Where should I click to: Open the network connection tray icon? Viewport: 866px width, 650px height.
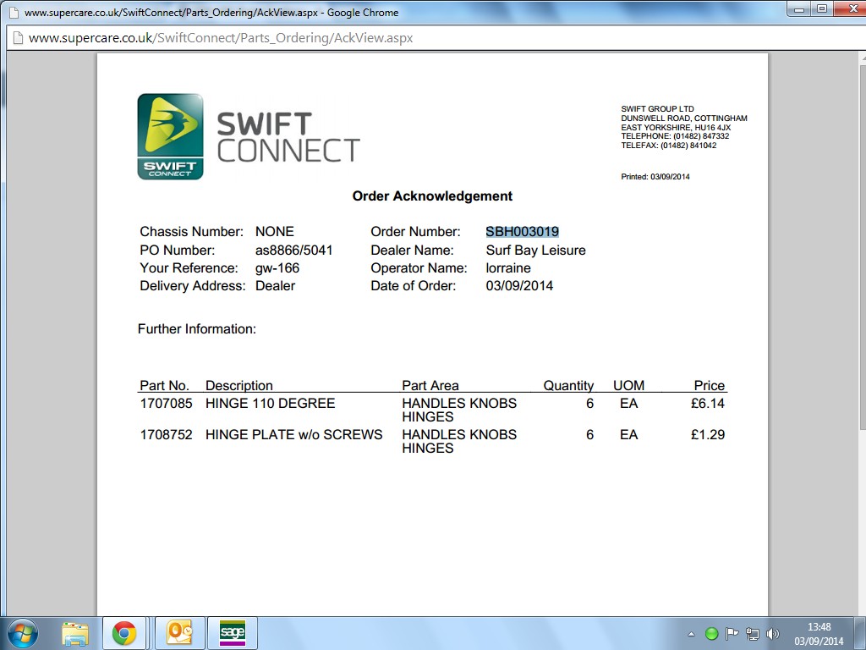pyautogui.click(x=752, y=633)
